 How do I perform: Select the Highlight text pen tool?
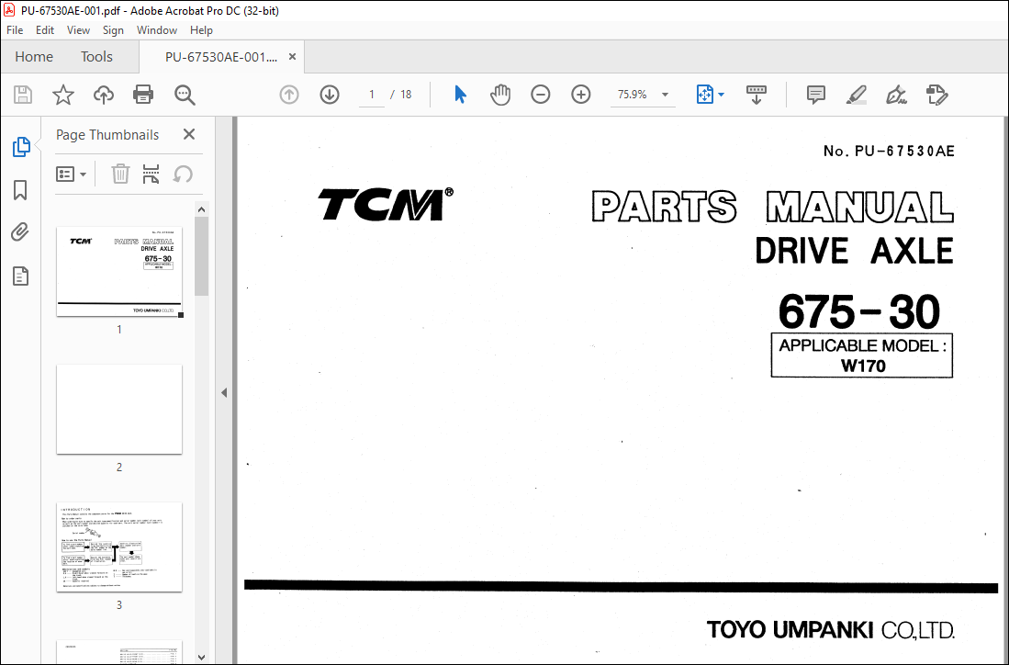pos(856,95)
